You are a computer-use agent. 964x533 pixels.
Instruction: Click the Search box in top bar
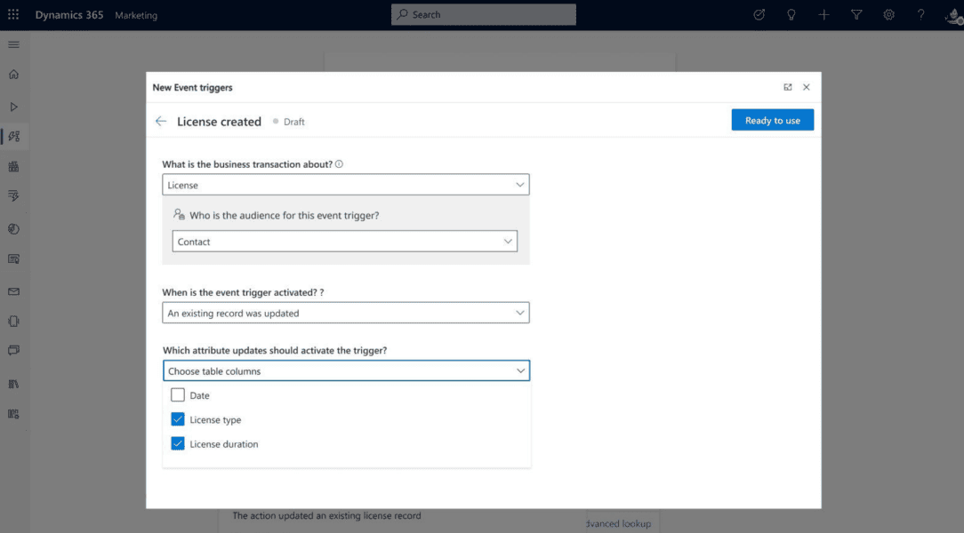pos(484,14)
